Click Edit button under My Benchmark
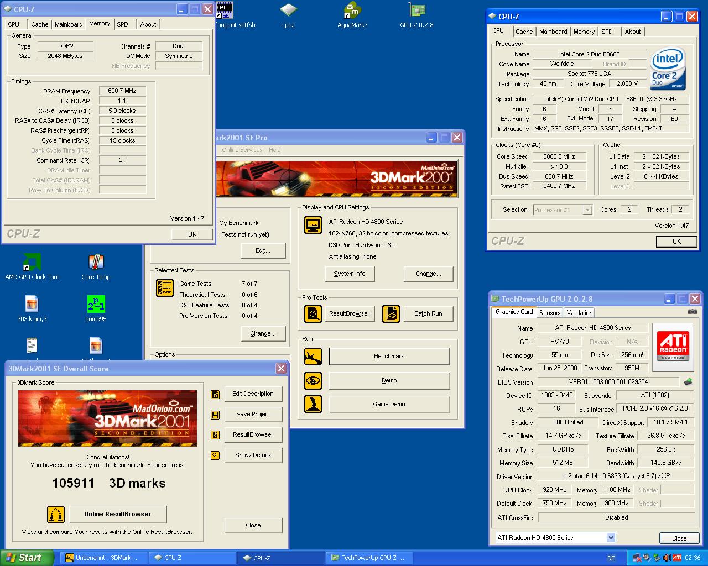Viewport: 708px width, 566px height. (x=263, y=250)
